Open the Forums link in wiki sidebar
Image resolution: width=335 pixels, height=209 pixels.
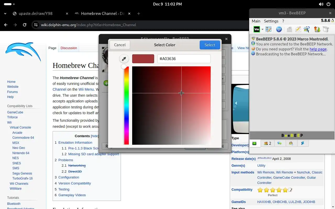click(x=12, y=92)
